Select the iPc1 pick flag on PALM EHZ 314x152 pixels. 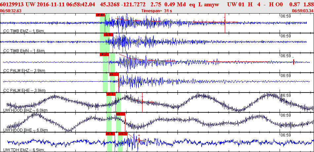click(104, 55)
